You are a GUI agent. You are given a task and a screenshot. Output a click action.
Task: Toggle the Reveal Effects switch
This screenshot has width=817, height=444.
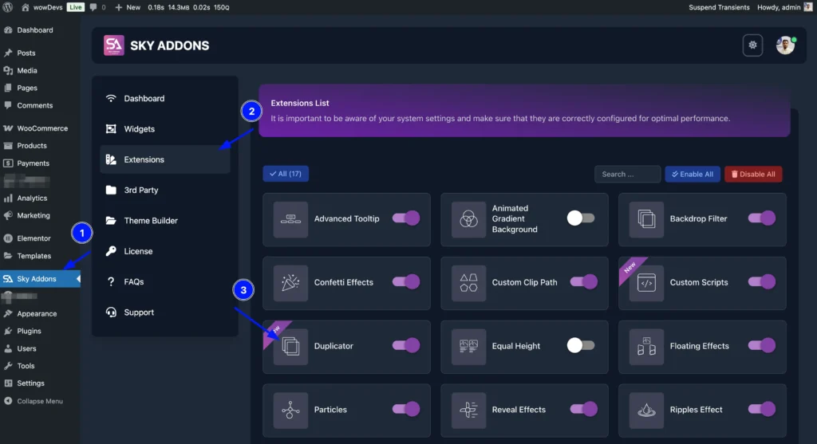pyautogui.click(x=583, y=409)
